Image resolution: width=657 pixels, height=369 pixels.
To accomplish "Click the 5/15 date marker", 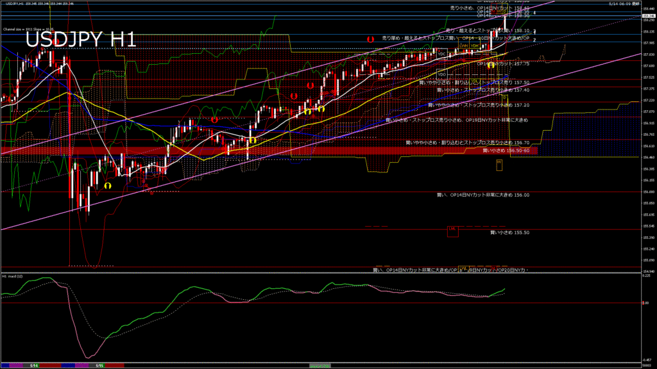I will (x=99, y=366).
